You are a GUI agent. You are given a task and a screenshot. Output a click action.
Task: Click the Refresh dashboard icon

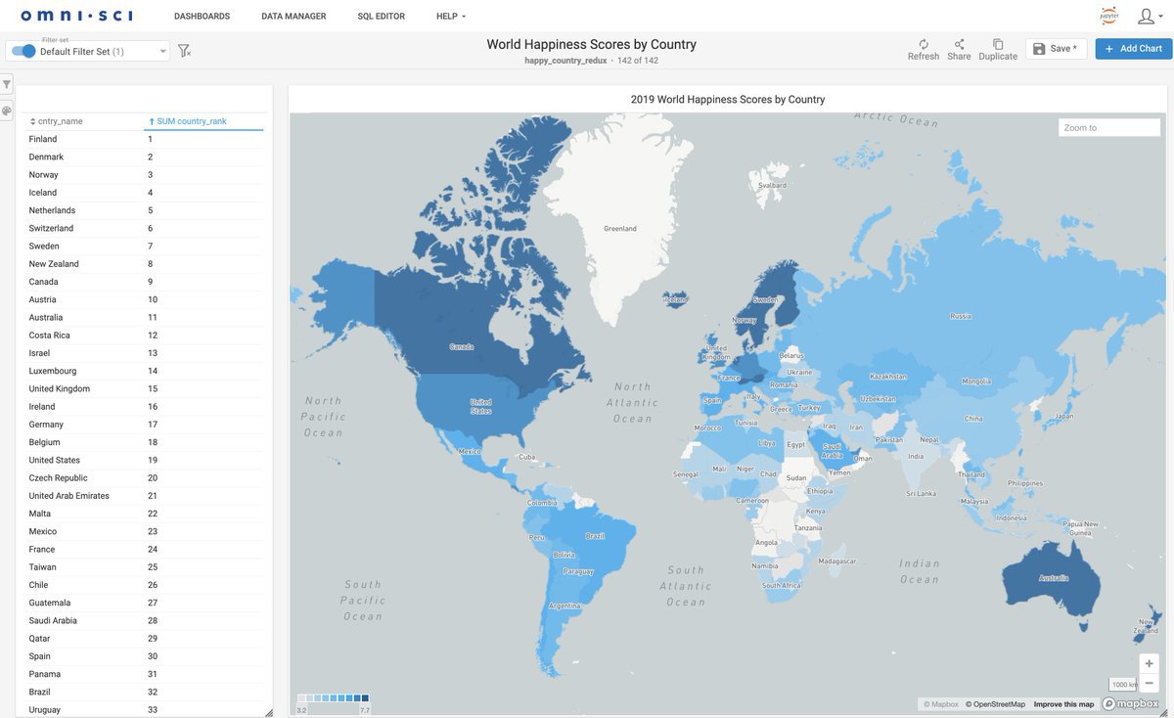pos(923,44)
